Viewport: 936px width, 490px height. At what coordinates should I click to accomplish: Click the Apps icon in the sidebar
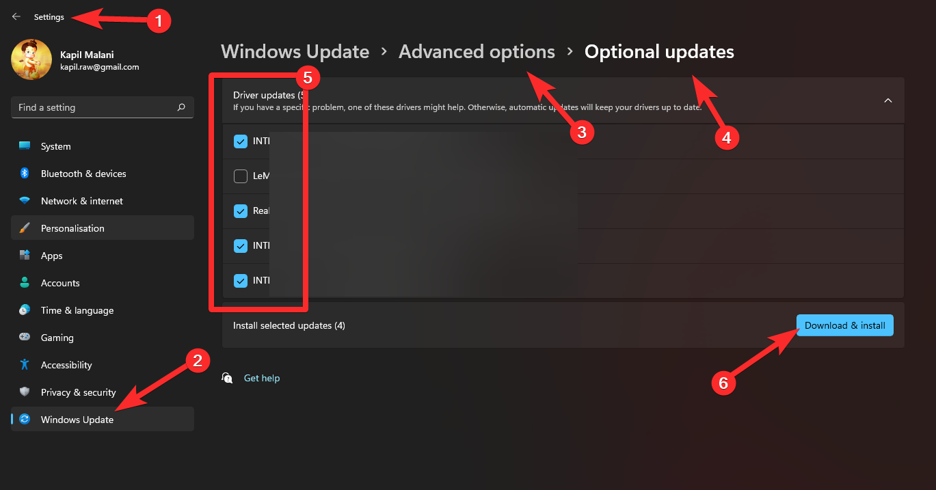click(25, 256)
